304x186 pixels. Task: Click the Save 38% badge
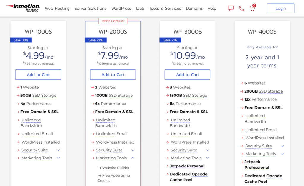21,40
